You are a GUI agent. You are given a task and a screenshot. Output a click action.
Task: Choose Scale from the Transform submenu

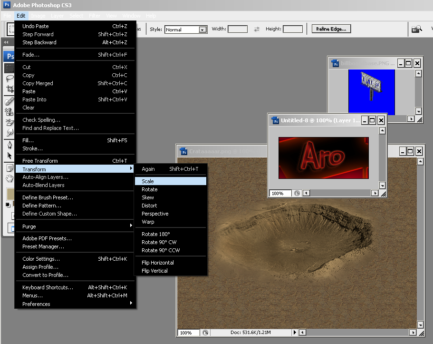(x=171, y=181)
